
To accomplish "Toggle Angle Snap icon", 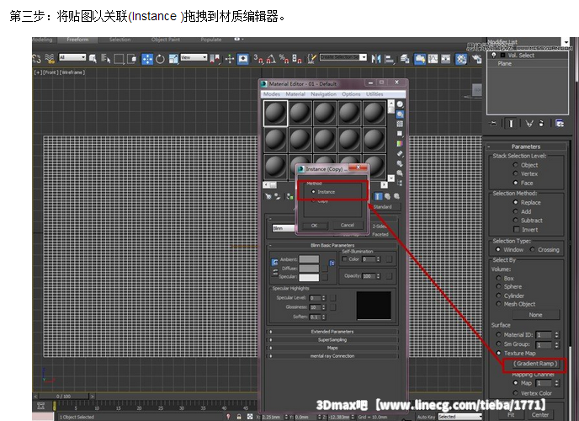I will coord(271,58).
